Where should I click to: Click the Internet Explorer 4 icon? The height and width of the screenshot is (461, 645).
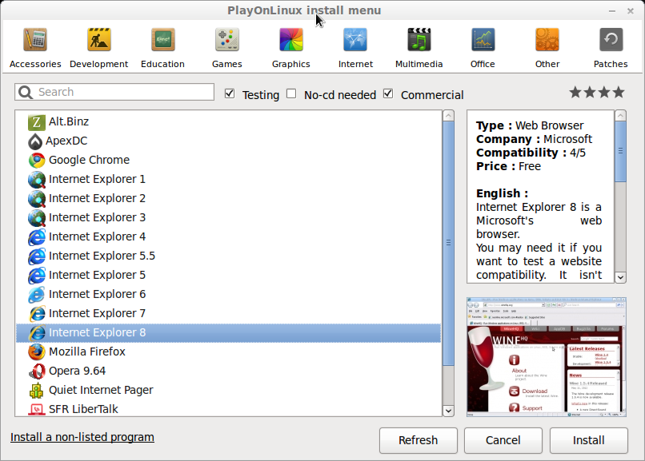[x=37, y=236]
